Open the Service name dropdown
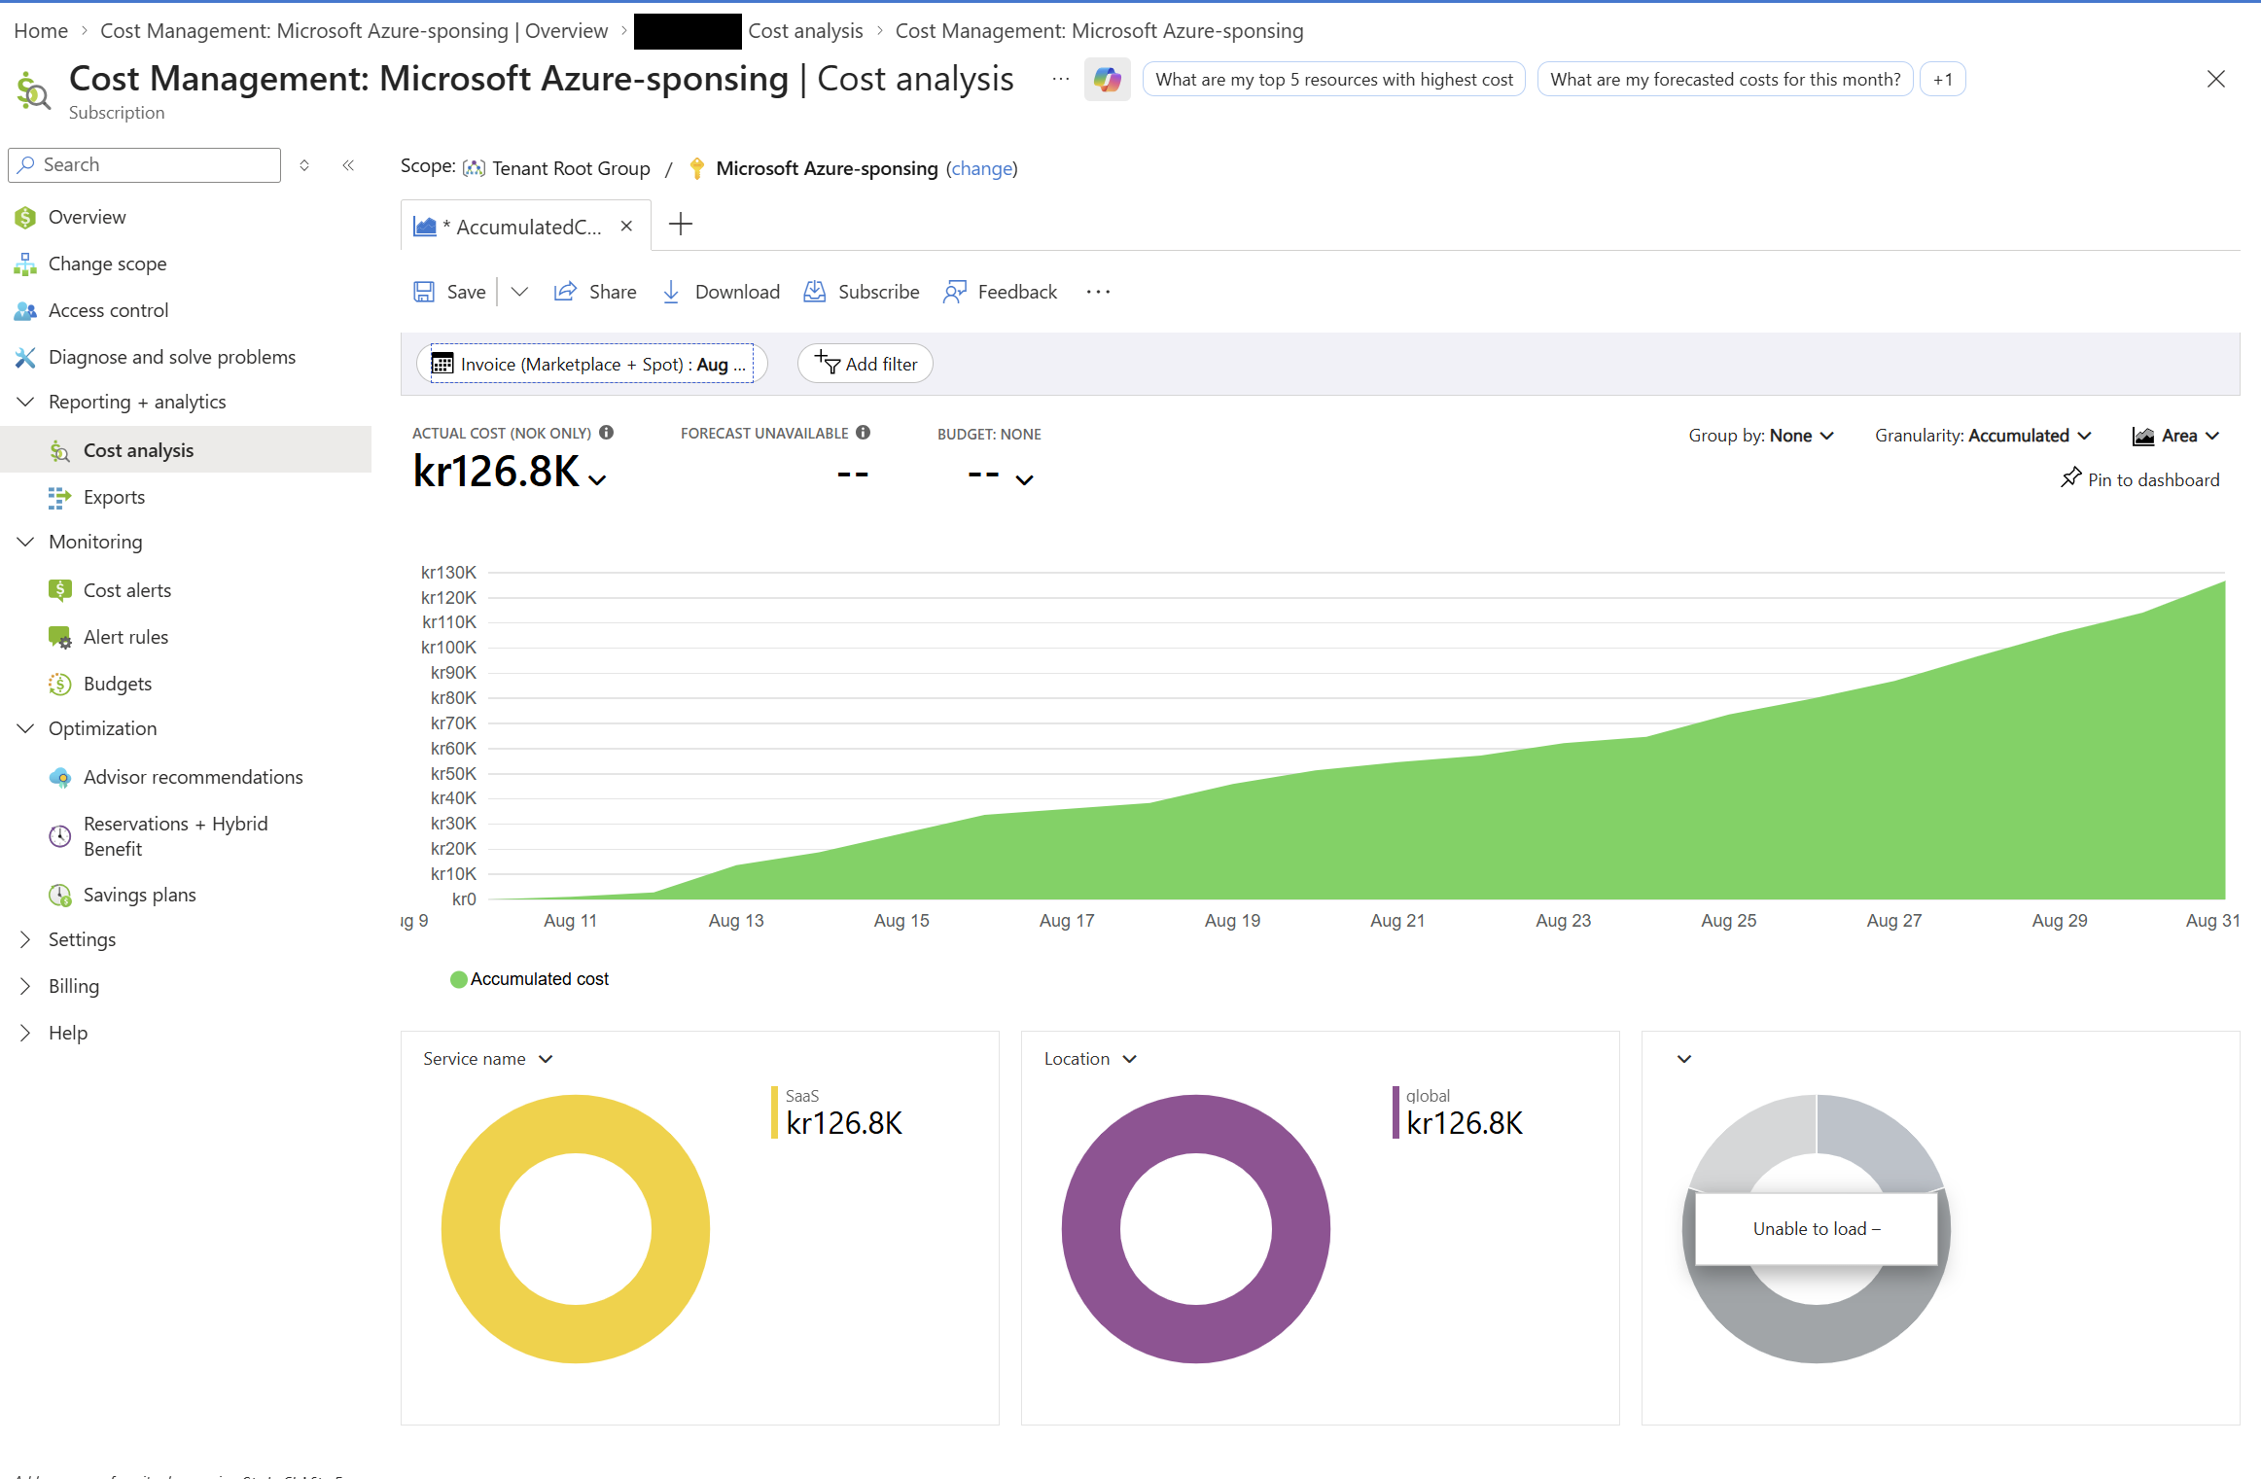The height and width of the screenshot is (1479, 2261). pyautogui.click(x=487, y=1059)
